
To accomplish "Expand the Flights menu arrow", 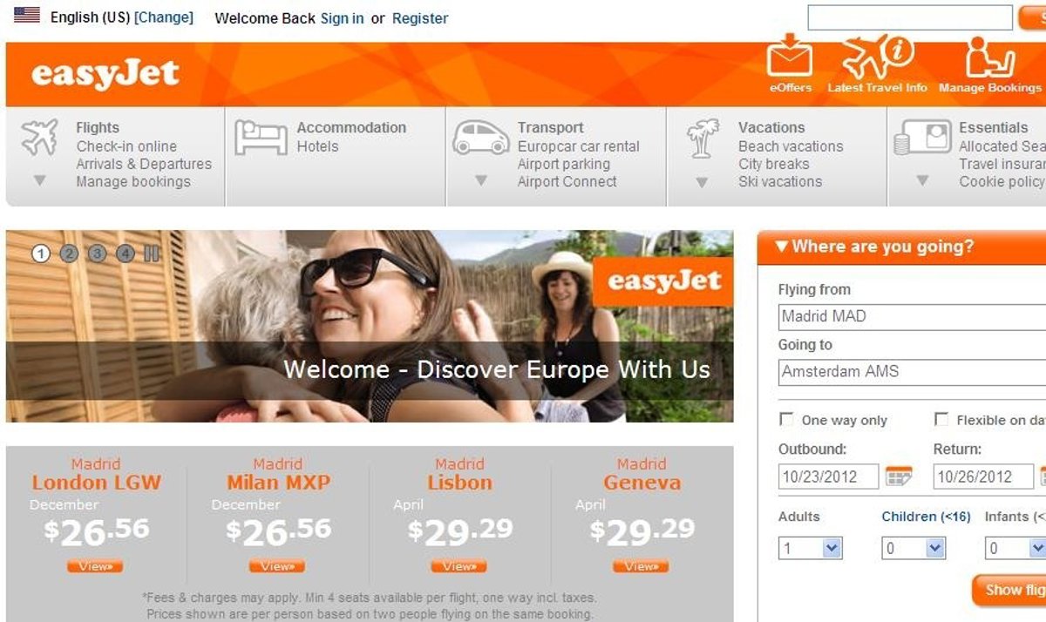I will pyautogui.click(x=39, y=181).
